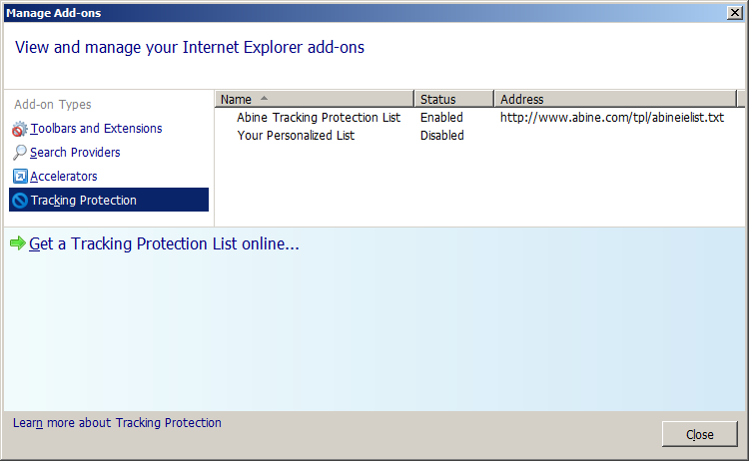Sort the list by the Name column
The height and width of the screenshot is (461, 749).
[236, 99]
